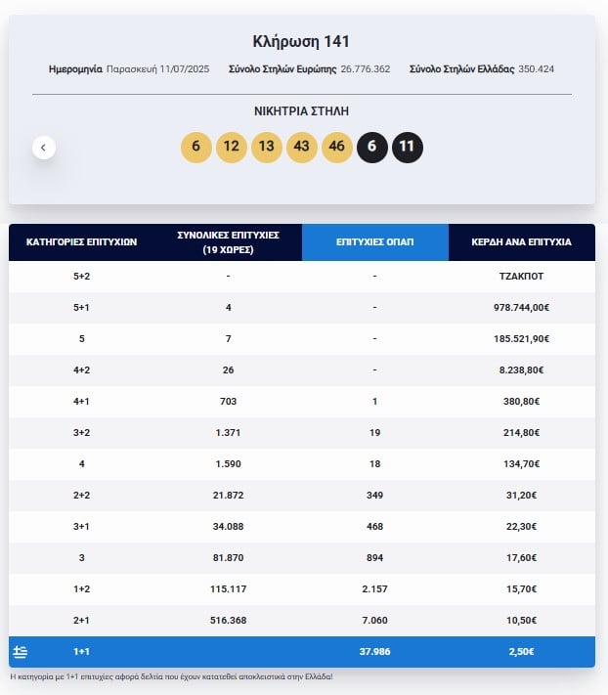Click the ΤΖΑΚΠΟΤ cell in the 5+2 row

tap(522, 276)
